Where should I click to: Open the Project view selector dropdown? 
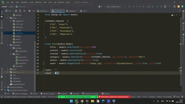tap(9, 11)
